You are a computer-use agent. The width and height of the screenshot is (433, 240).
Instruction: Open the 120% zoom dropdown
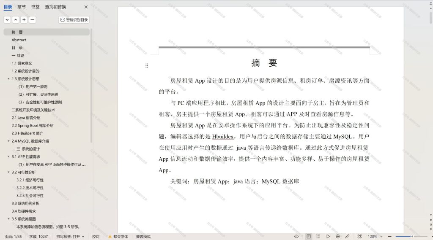tap(375, 237)
